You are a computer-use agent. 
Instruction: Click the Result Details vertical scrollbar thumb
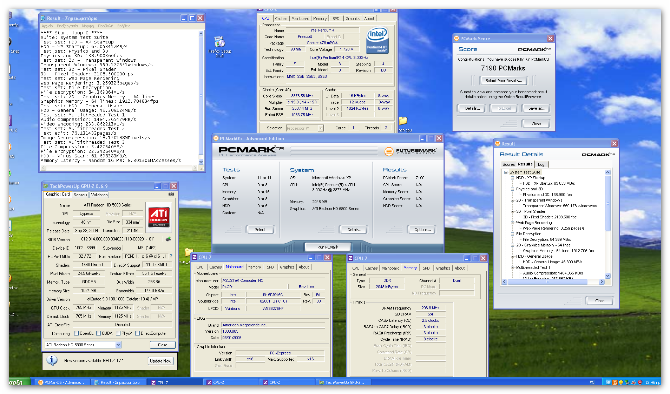(607, 203)
